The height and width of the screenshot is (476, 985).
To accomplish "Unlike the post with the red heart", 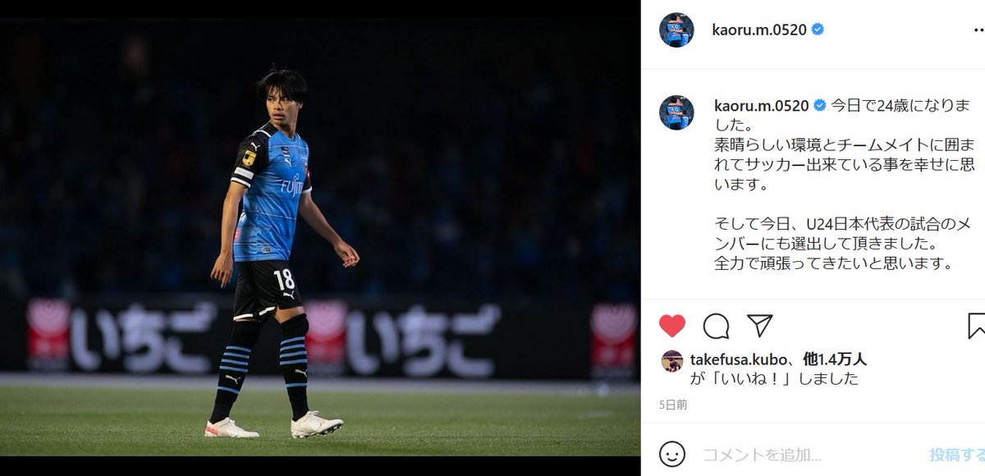I will coord(672,326).
